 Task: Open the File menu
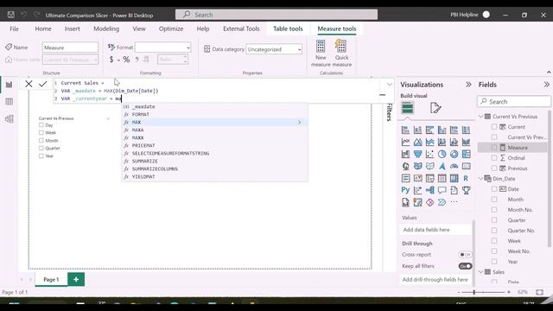[14, 29]
